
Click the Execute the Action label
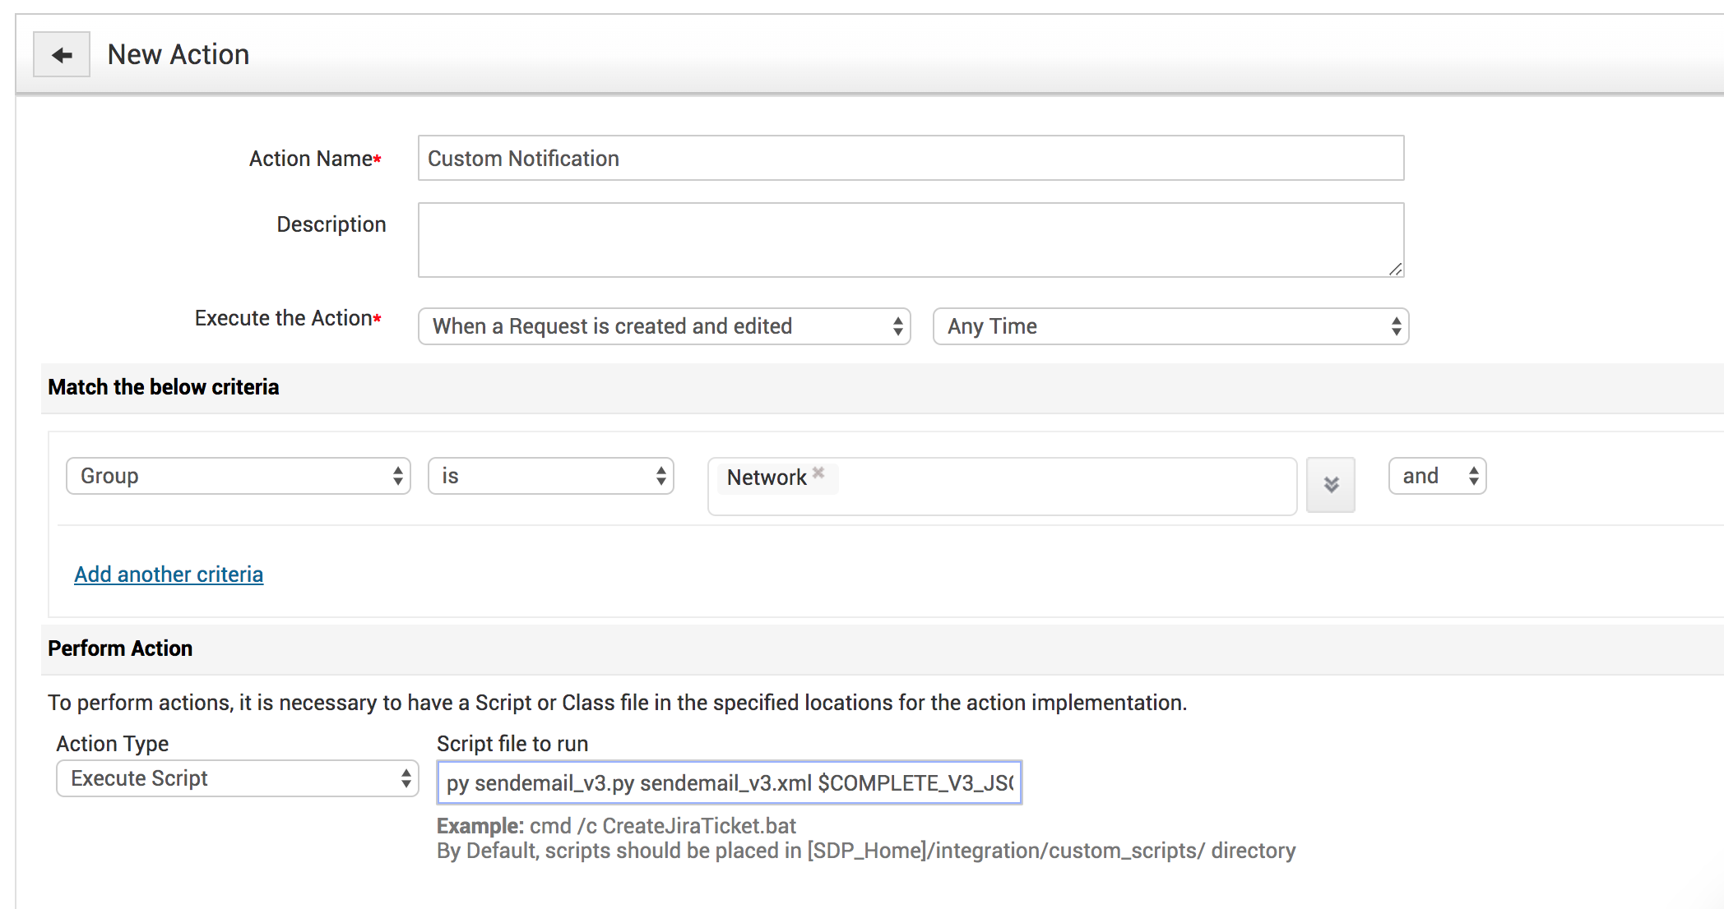283,318
